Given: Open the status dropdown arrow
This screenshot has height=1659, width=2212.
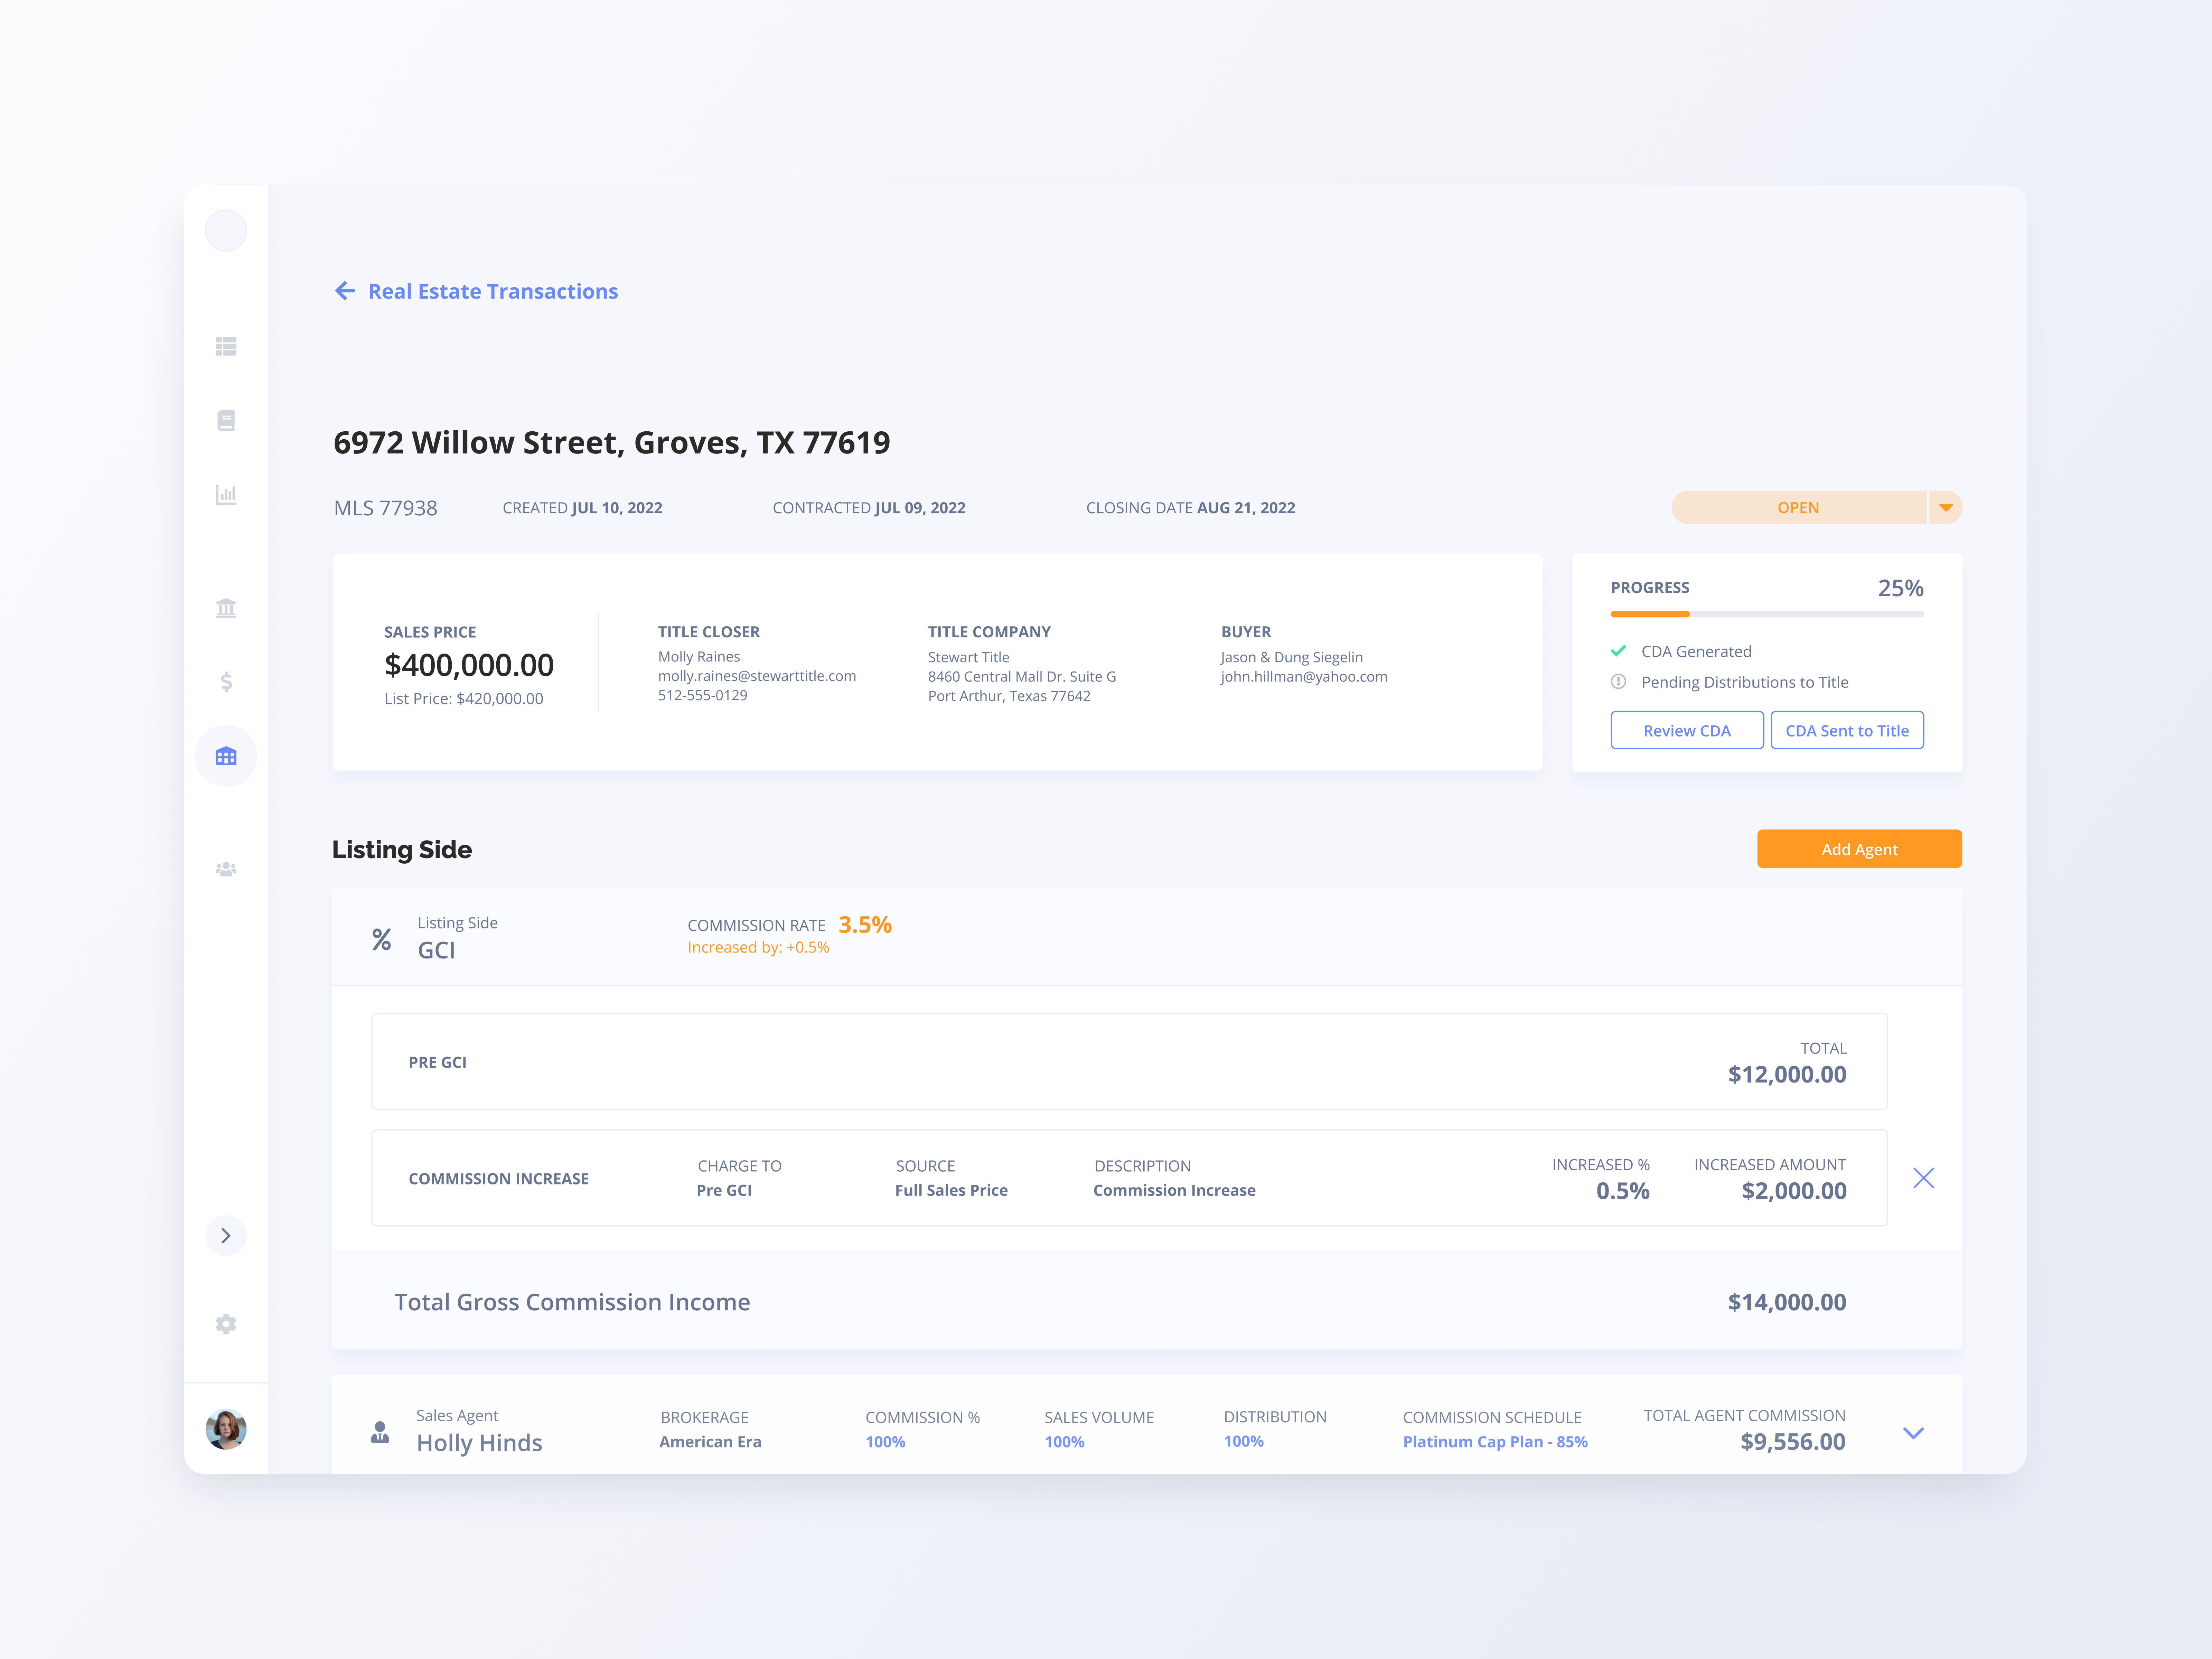Looking at the screenshot, I should point(1946,507).
